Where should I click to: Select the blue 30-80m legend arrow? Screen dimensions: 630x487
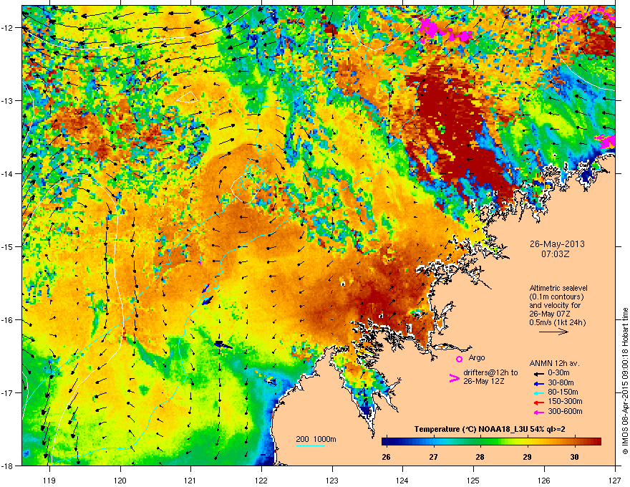(x=539, y=383)
